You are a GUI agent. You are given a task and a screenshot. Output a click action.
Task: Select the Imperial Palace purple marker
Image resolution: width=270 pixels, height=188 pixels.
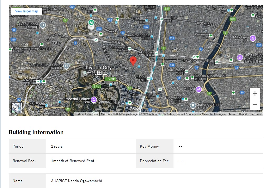94,100
